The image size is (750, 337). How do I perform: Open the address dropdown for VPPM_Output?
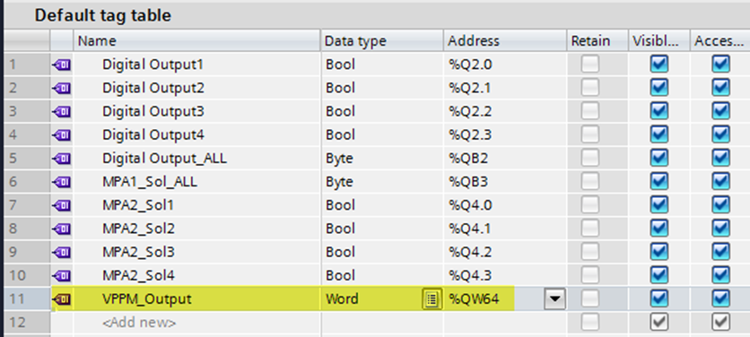[x=554, y=299]
